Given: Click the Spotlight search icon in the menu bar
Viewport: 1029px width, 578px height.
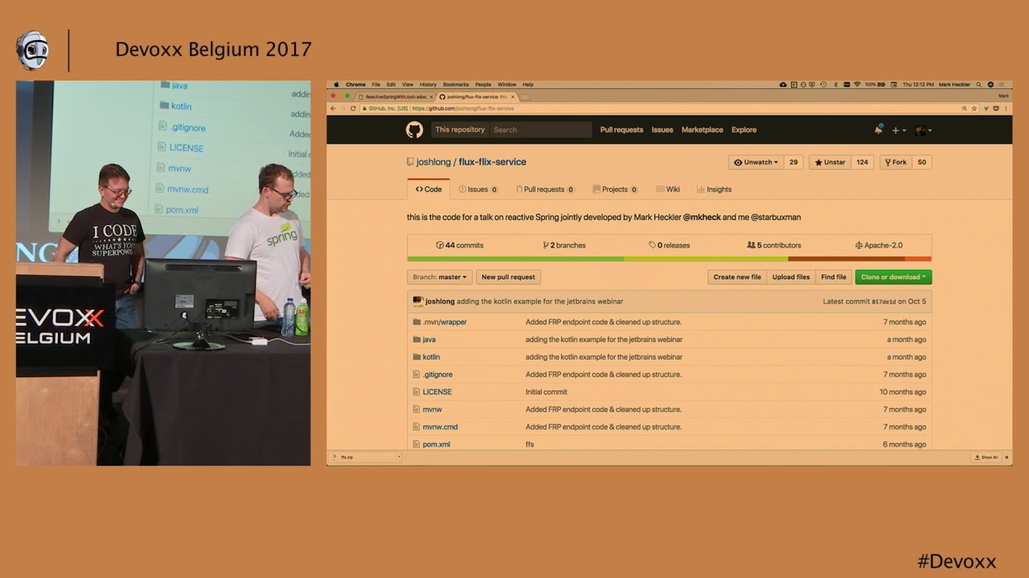Looking at the screenshot, I should 978,84.
